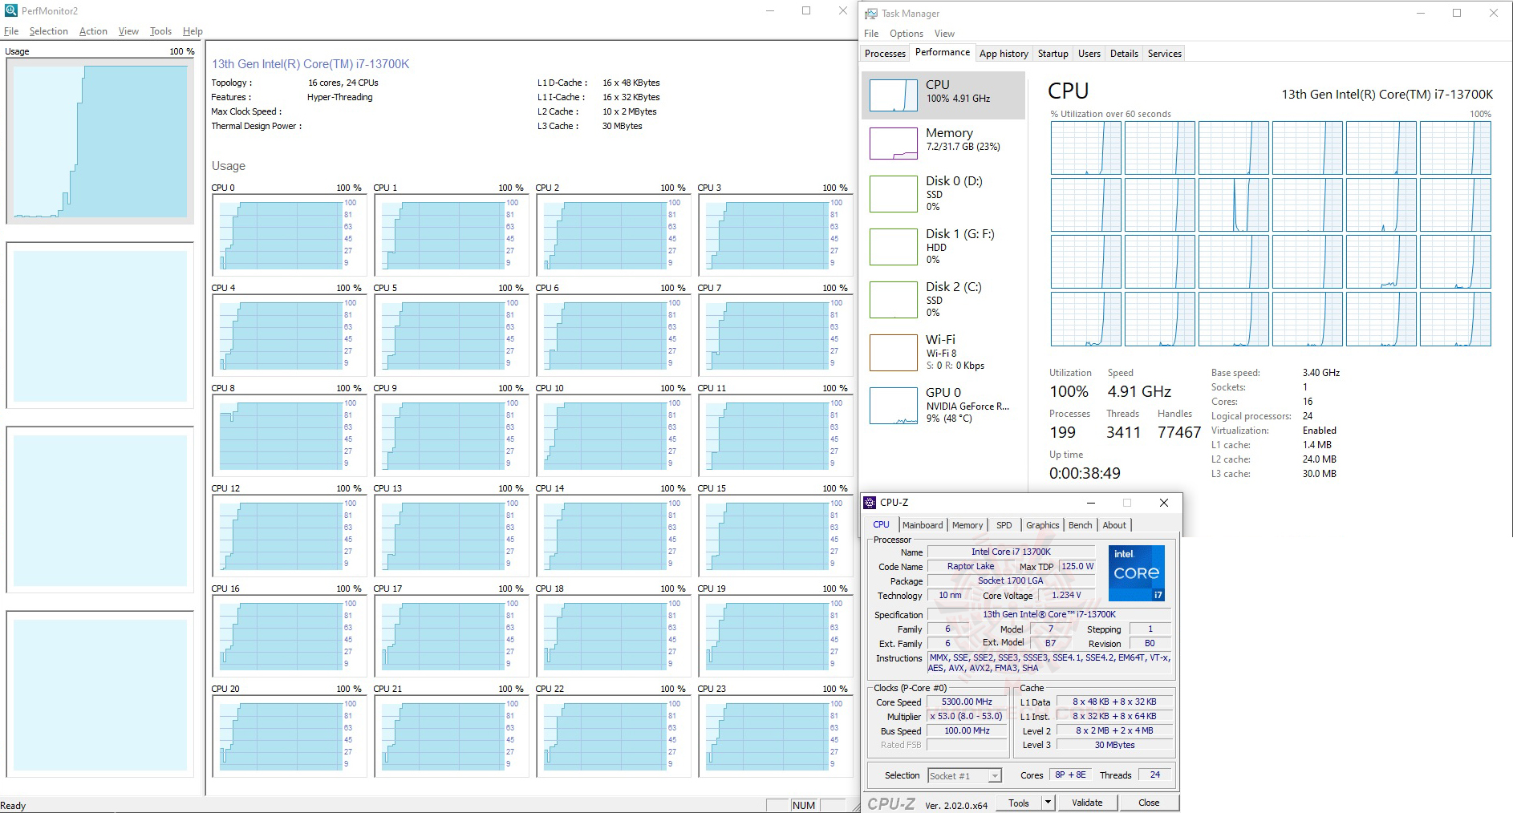Viewport: 1513px width, 813px height.
Task: Open the Socket #1 selection combo box
Action: point(964,775)
